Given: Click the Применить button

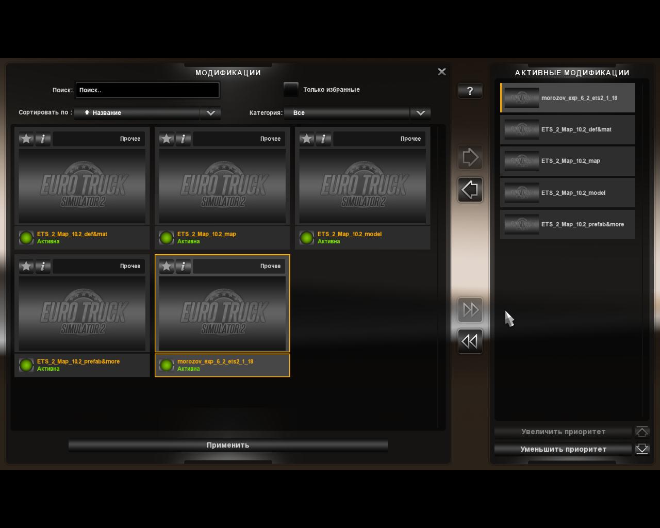Looking at the screenshot, I should 228,445.
